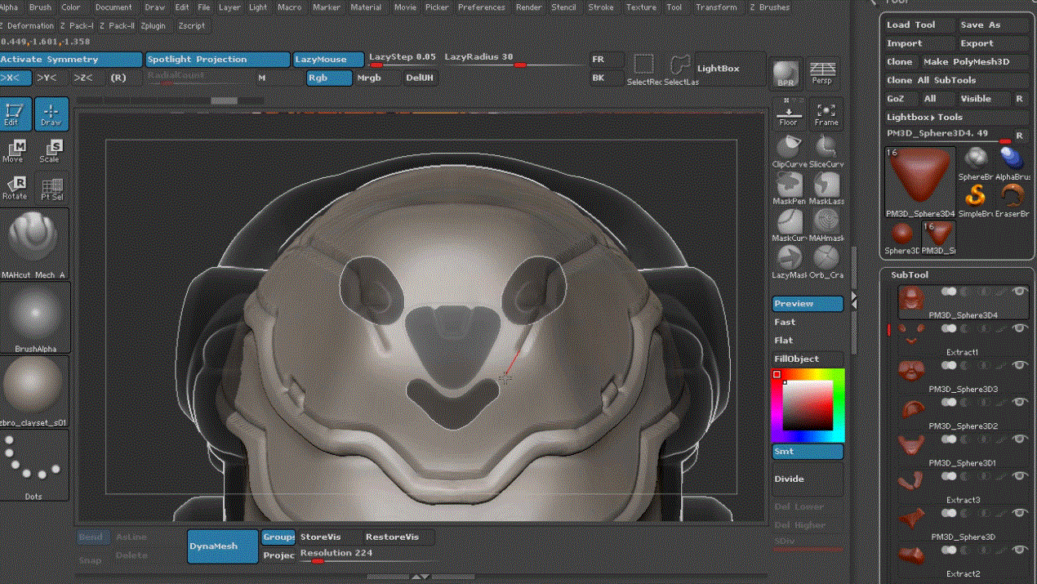The width and height of the screenshot is (1037, 584).
Task: Select the SliceCurve brush
Action: tap(826, 152)
